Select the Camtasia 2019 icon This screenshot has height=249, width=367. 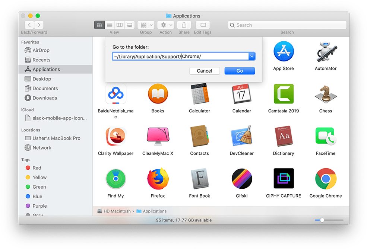[283, 94]
